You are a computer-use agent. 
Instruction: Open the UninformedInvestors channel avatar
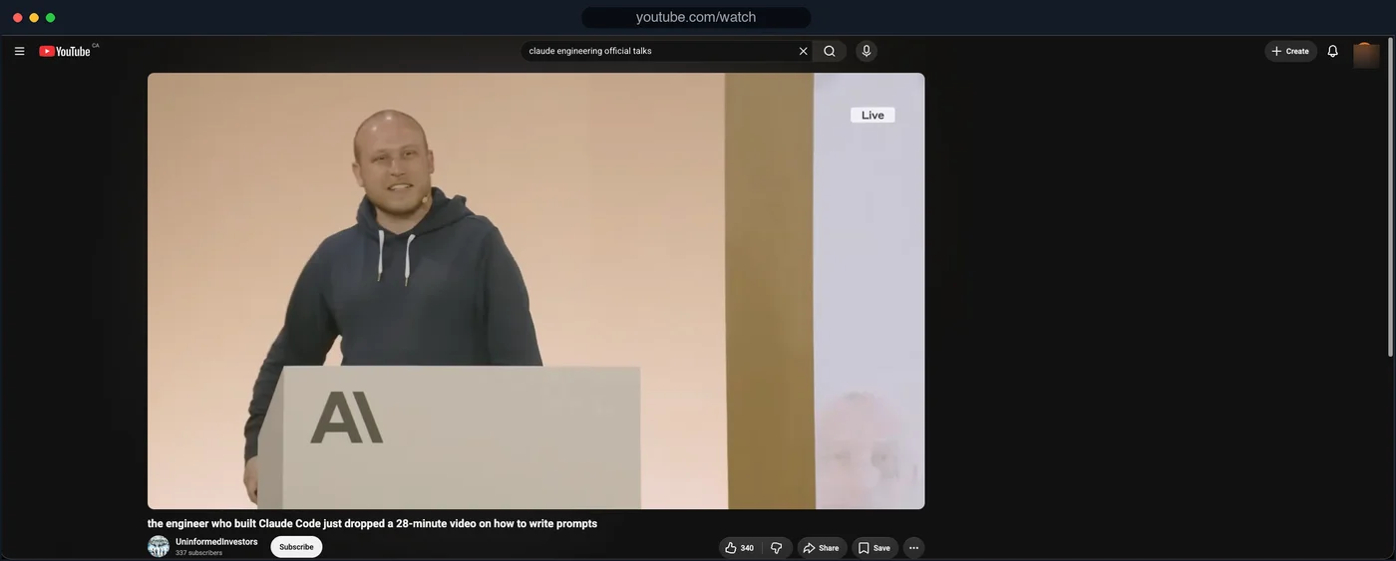159,546
